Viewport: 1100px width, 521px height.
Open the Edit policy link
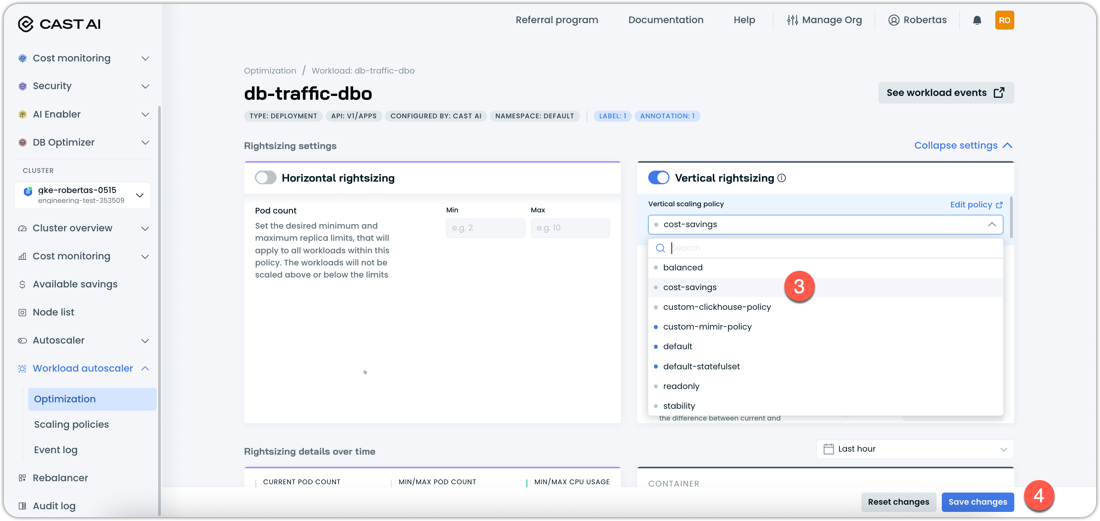click(976, 205)
